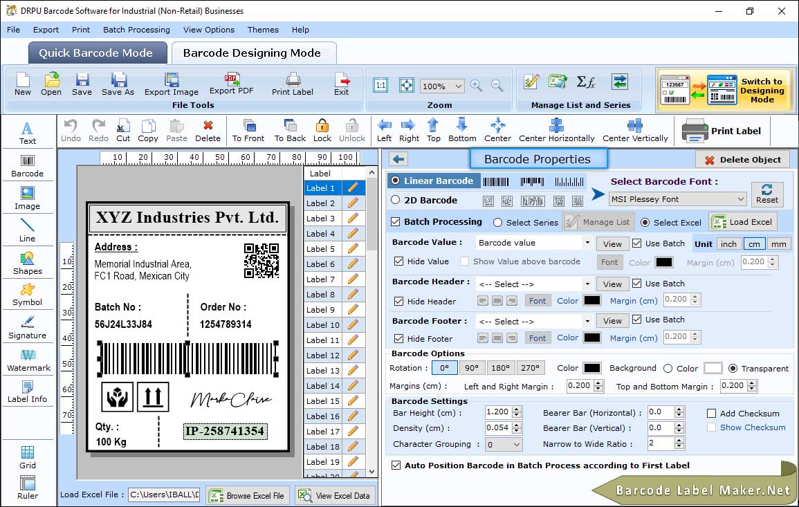Increase the Bar Height stepper value
Image resolution: width=799 pixels, height=507 pixels.
coord(517,409)
